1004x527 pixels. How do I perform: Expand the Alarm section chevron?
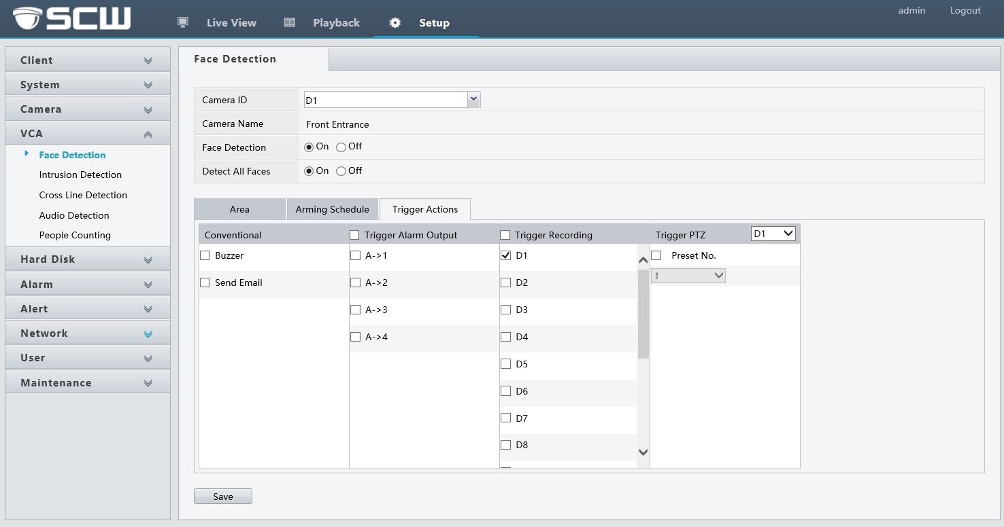coord(148,285)
